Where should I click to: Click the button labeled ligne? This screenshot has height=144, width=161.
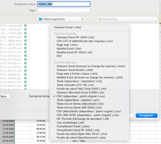[5, 96]
